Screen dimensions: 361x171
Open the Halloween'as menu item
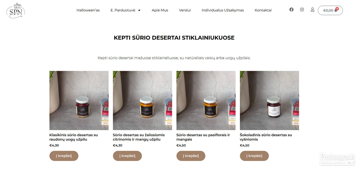[88, 10]
